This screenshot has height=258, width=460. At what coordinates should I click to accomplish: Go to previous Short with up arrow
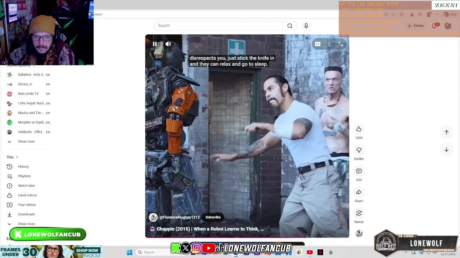point(446,132)
